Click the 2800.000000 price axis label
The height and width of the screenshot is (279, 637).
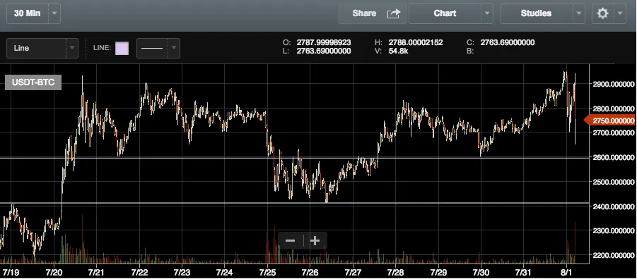614,108
